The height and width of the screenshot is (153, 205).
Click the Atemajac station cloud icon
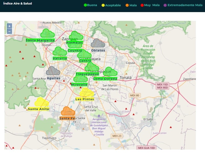[76, 36]
